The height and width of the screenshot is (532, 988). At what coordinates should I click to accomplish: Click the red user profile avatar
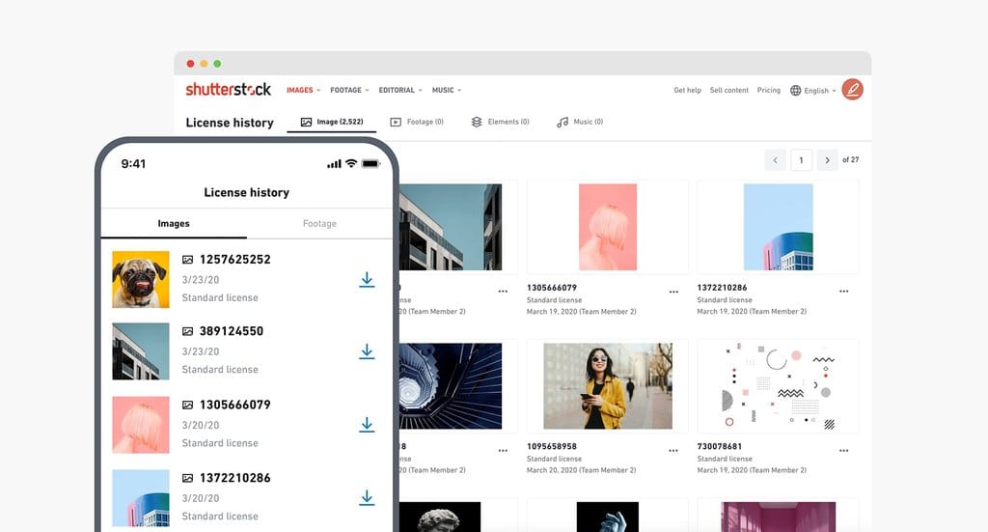coord(852,90)
